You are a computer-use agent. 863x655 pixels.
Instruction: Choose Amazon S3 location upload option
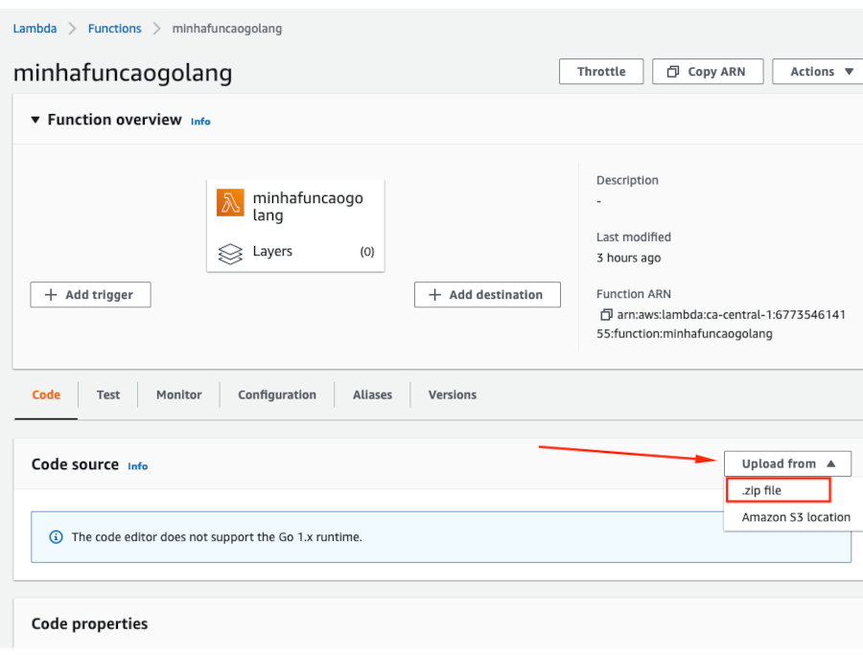coord(794,517)
